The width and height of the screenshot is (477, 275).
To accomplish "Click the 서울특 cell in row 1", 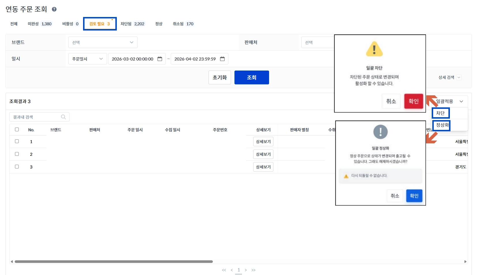I will point(461,142).
